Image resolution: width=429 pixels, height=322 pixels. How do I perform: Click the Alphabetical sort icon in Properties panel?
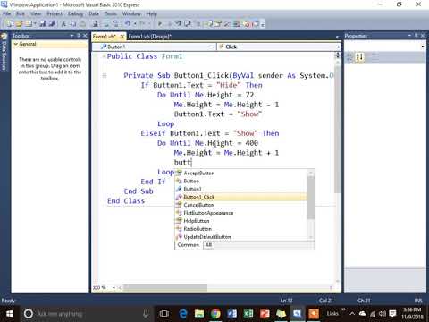coord(359,56)
